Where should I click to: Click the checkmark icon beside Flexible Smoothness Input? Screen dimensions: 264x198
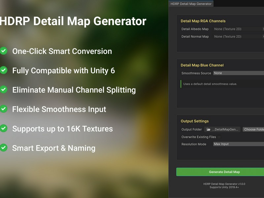tap(4, 109)
